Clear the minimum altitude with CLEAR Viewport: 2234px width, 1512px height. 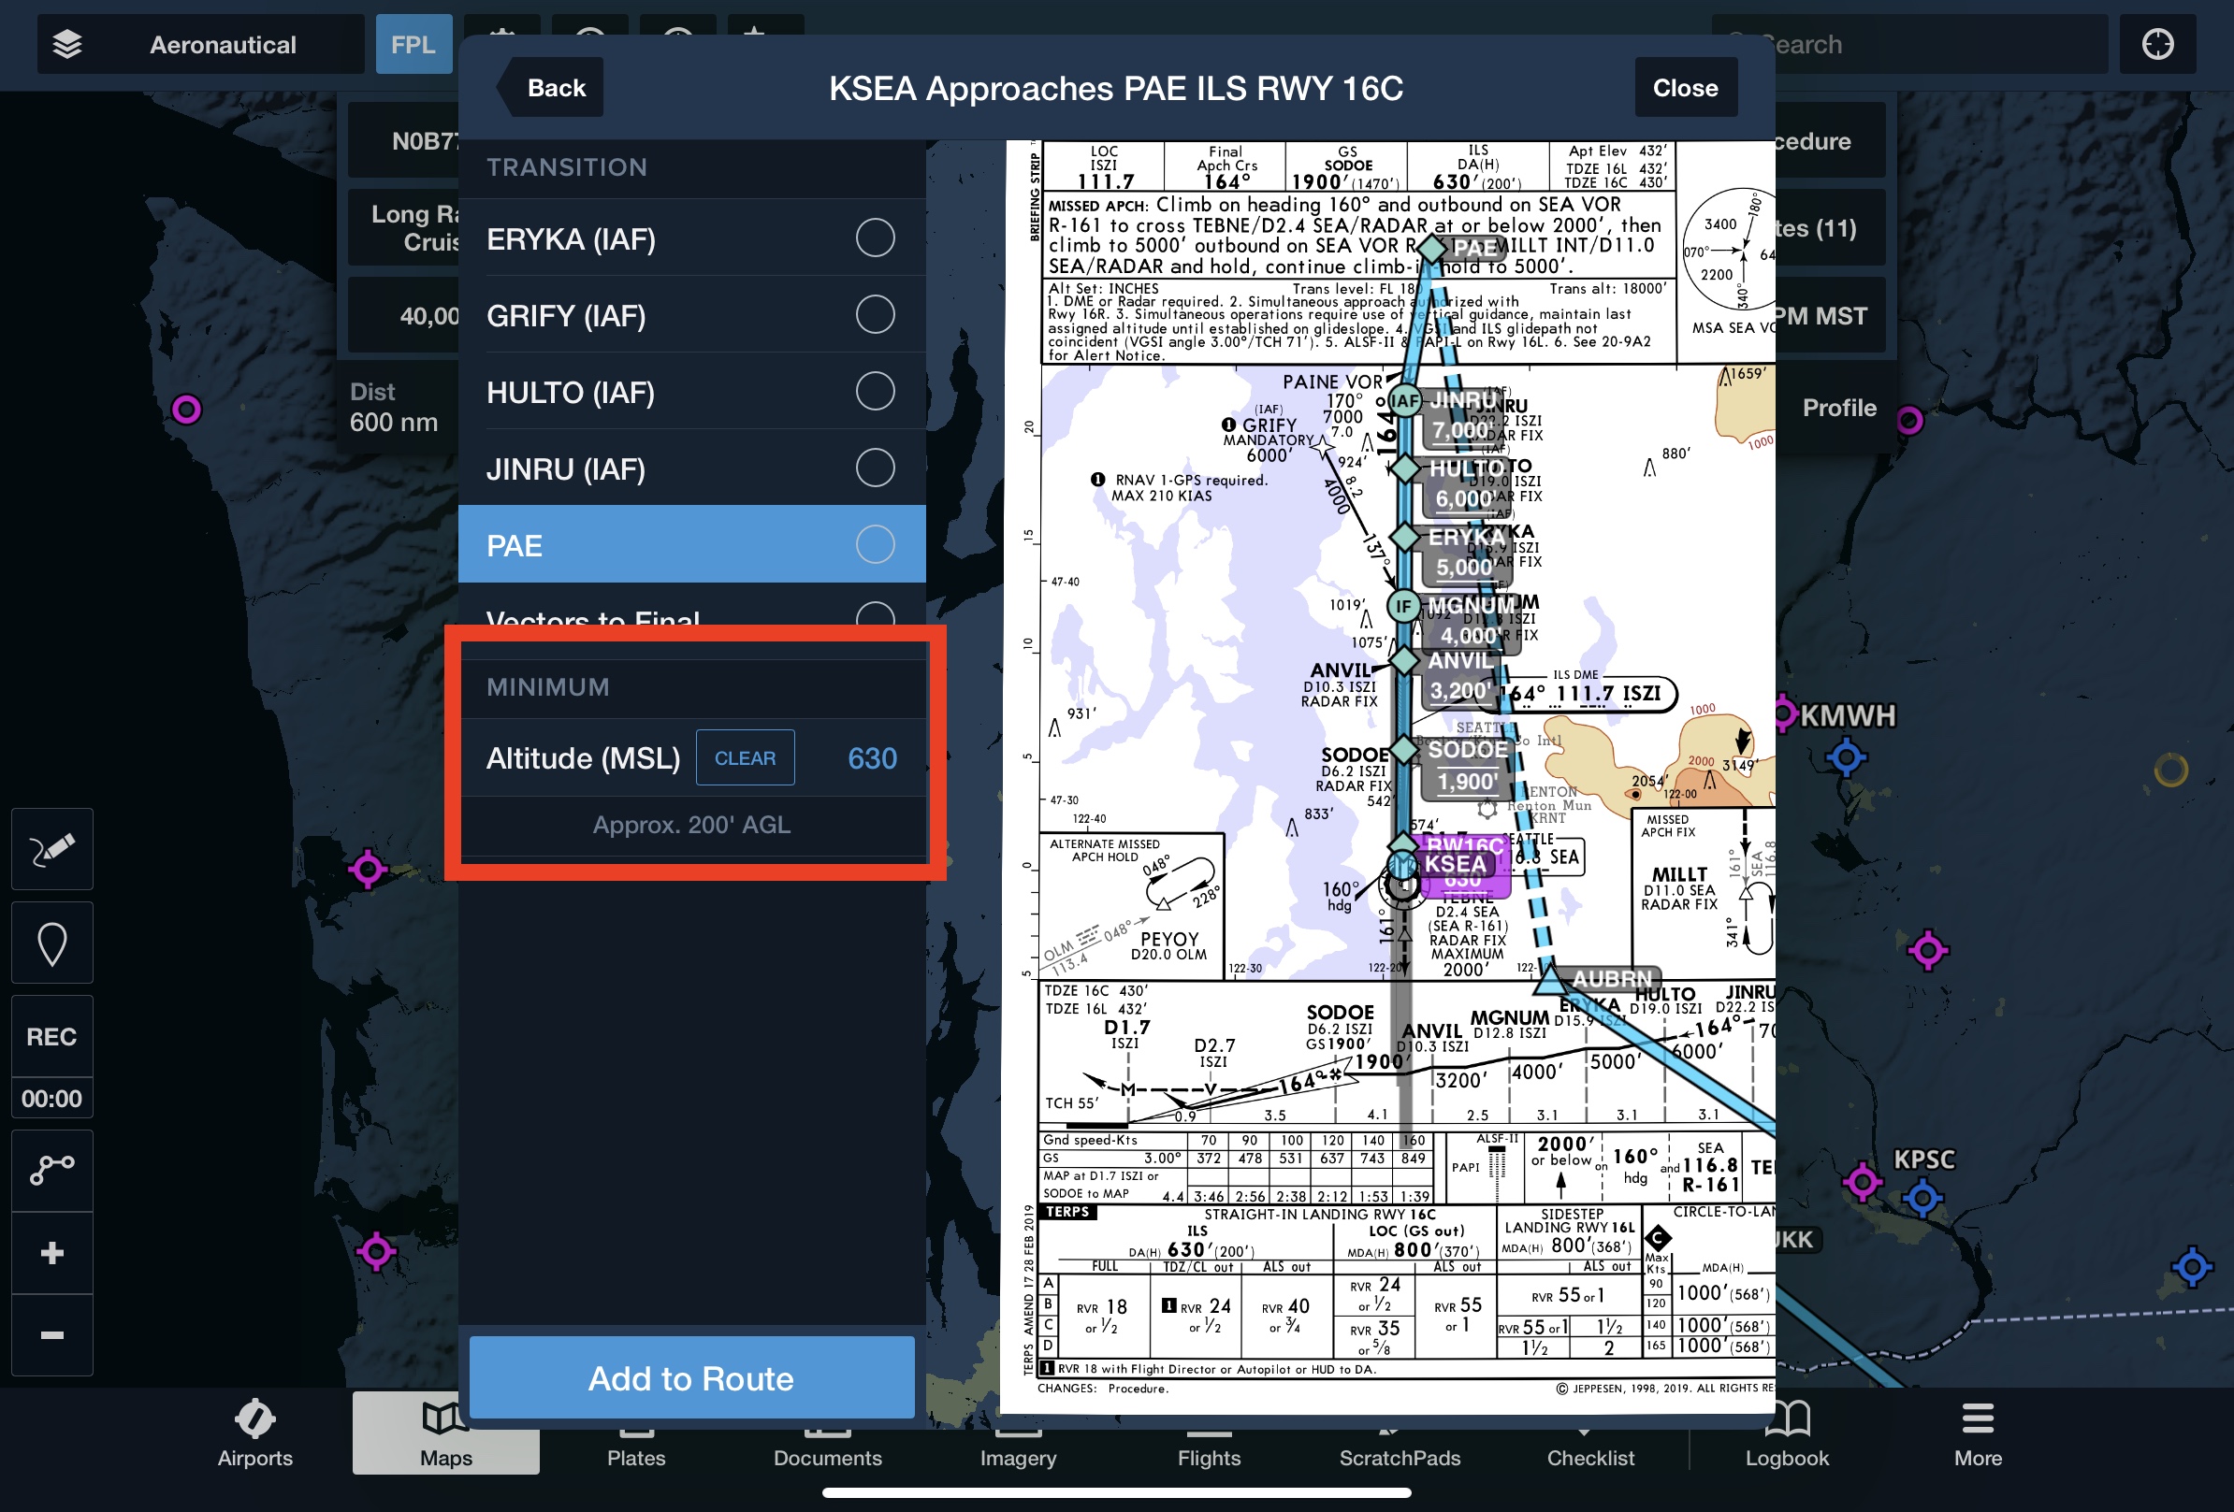(744, 758)
